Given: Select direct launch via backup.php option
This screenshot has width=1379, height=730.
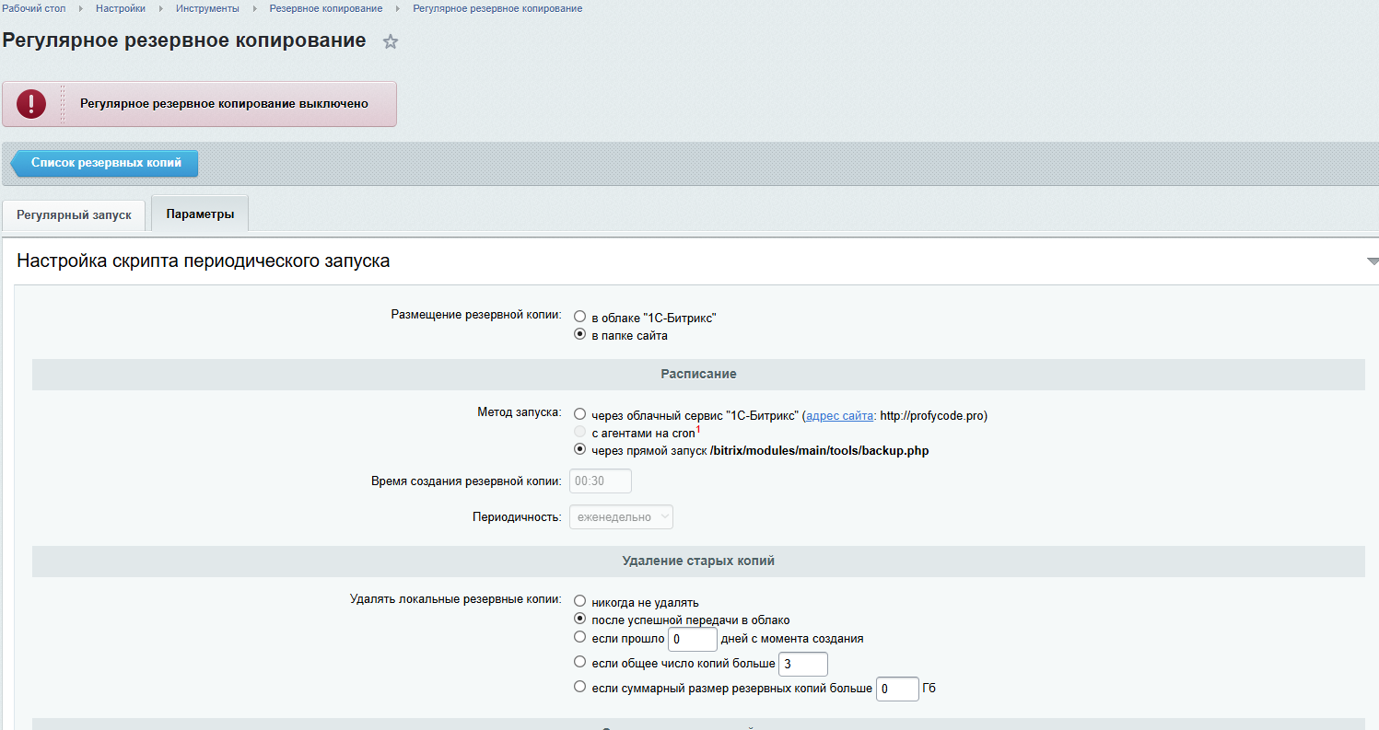Looking at the screenshot, I should click(x=580, y=450).
